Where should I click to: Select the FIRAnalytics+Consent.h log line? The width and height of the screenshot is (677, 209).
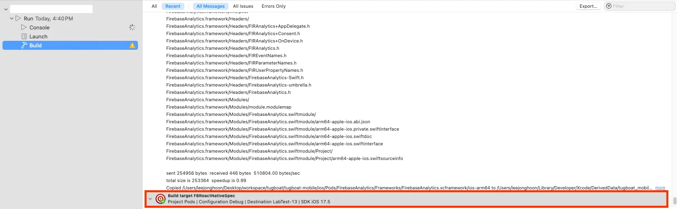pyautogui.click(x=233, y=33)
